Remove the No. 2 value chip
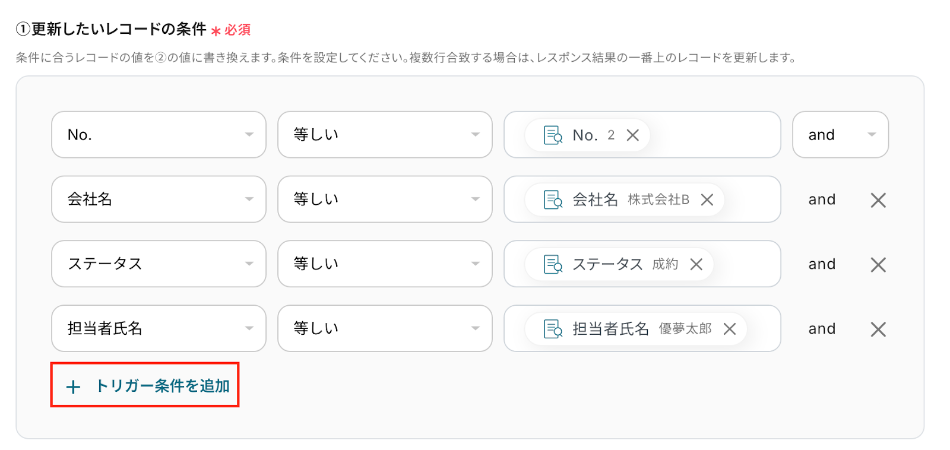 pyautogui.click(x=633, y=135)
